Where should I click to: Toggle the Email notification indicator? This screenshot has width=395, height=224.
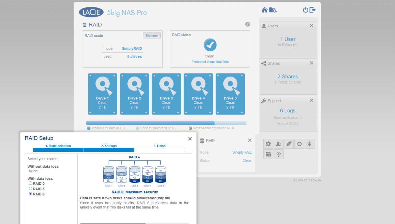tap(300, 118)
